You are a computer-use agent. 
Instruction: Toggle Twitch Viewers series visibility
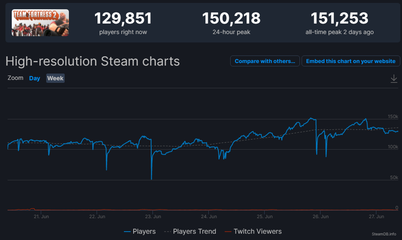[253, 231]
